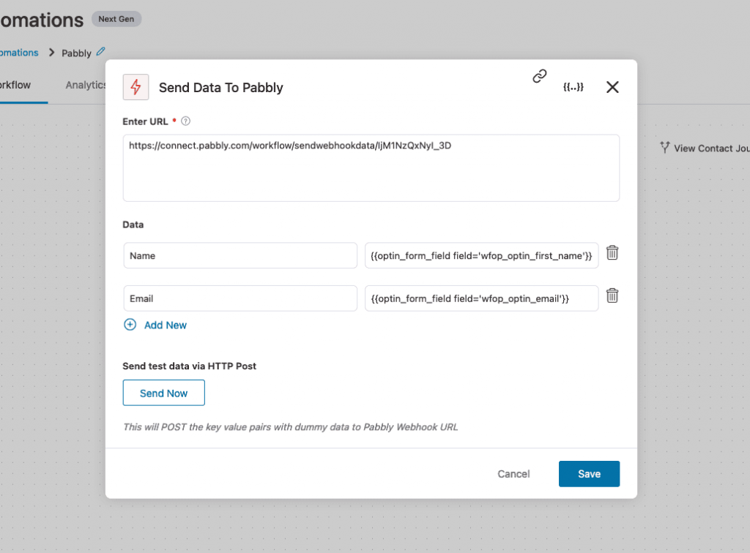
Task: Open the merge tags curly-brace icon
Action: (x=573, y=87)
